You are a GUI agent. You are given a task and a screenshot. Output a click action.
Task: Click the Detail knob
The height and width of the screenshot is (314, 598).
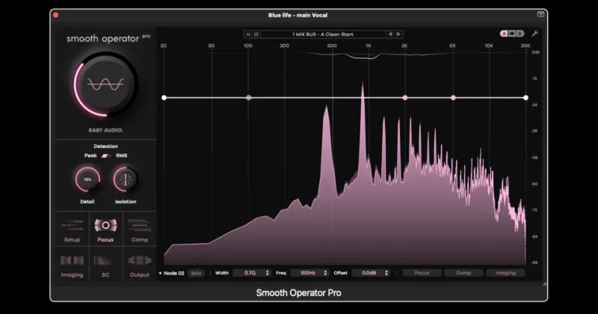click(87, 179)
